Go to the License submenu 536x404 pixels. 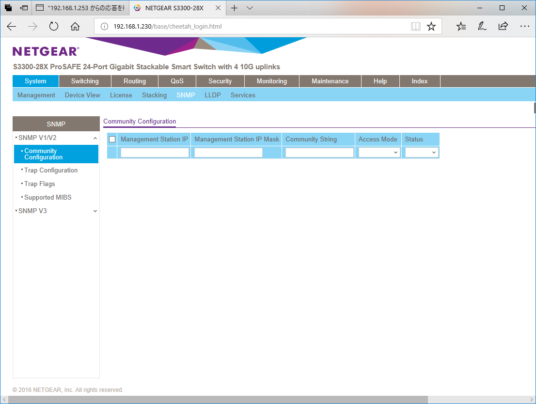click(x=121, y=95)
